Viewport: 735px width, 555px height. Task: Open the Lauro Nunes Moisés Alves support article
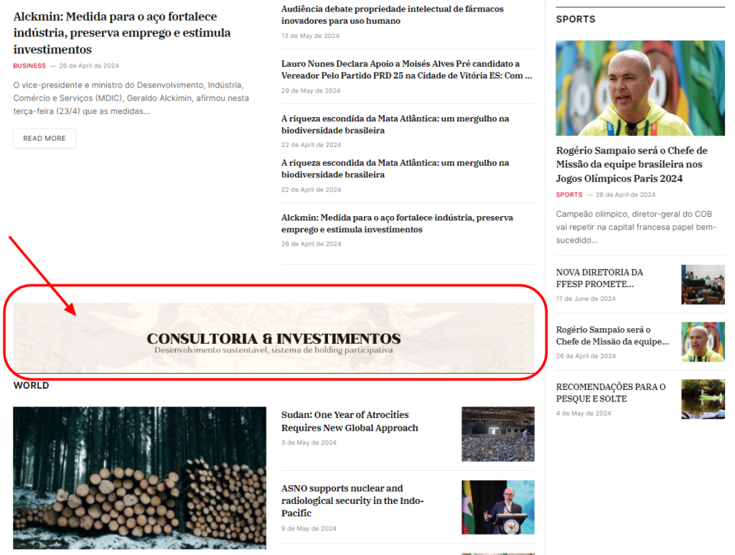(x=402, y=69)
